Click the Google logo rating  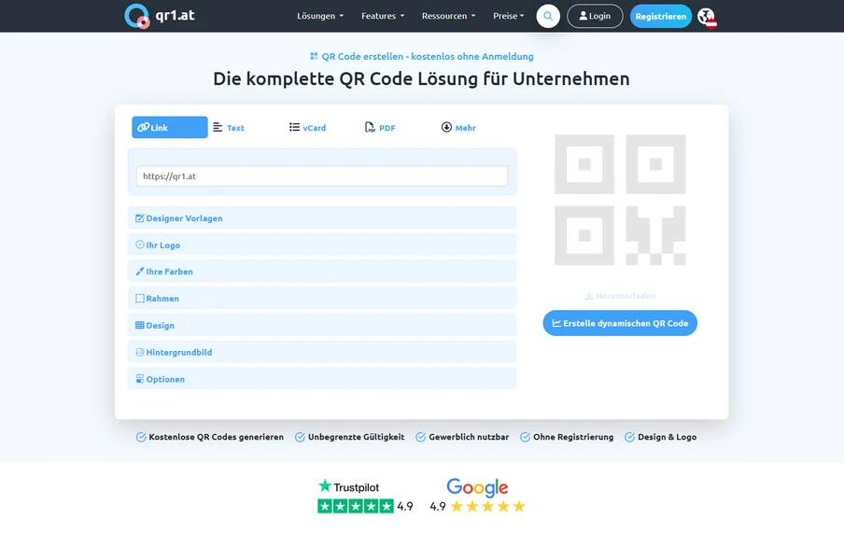click(x=477, y=488)
